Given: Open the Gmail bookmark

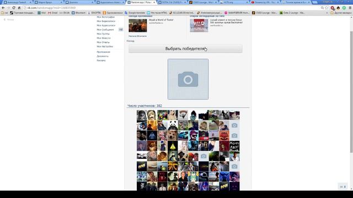Looking at the screenshot, I should pos(53,13).
